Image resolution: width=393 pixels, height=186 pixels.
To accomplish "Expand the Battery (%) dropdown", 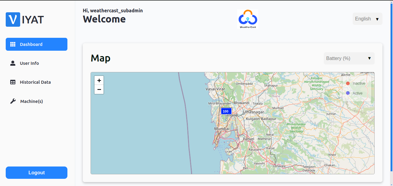I will coord(349,58).
